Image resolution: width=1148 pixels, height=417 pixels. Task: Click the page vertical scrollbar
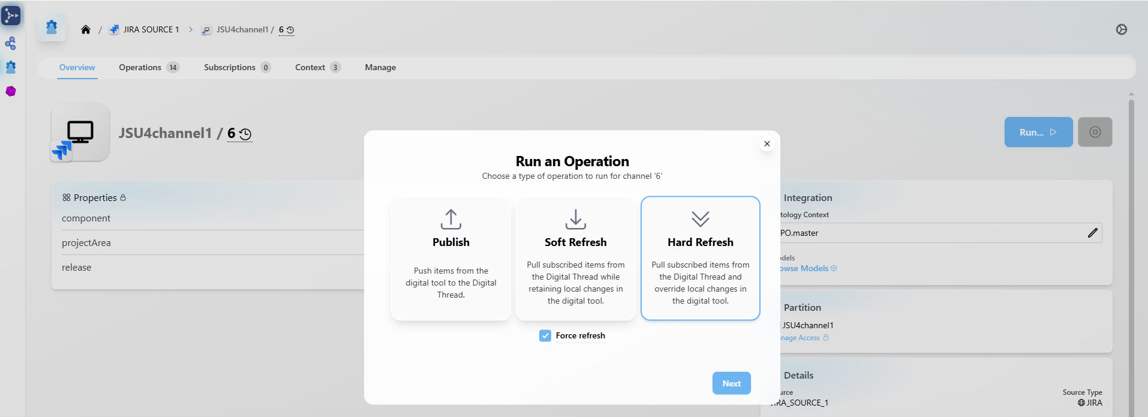[1131, 240]
